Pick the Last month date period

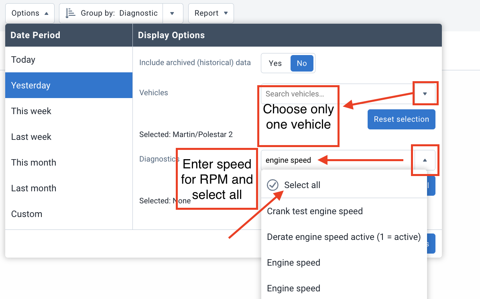point(69,188)
